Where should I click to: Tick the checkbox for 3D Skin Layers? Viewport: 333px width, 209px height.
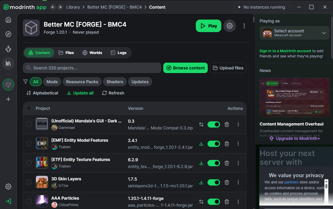click(29, 182)
